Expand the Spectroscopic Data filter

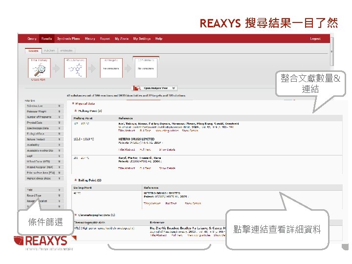(x=44, y=128)
